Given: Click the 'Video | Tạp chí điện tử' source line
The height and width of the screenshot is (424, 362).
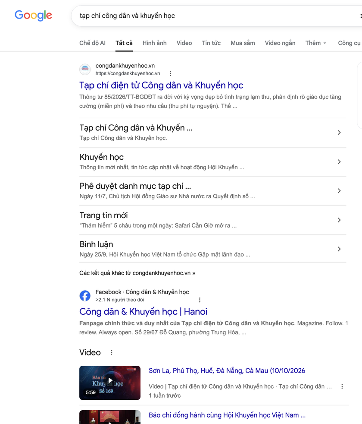Looking at the screenshot, I should (x=240, y=386).
